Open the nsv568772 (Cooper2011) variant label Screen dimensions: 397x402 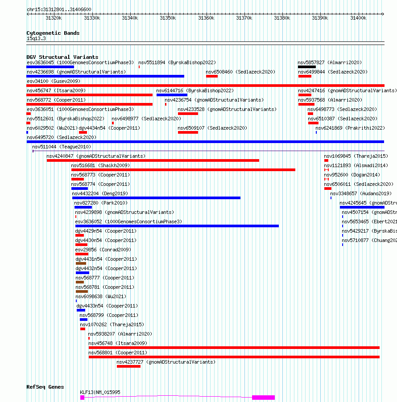point(56,100)
